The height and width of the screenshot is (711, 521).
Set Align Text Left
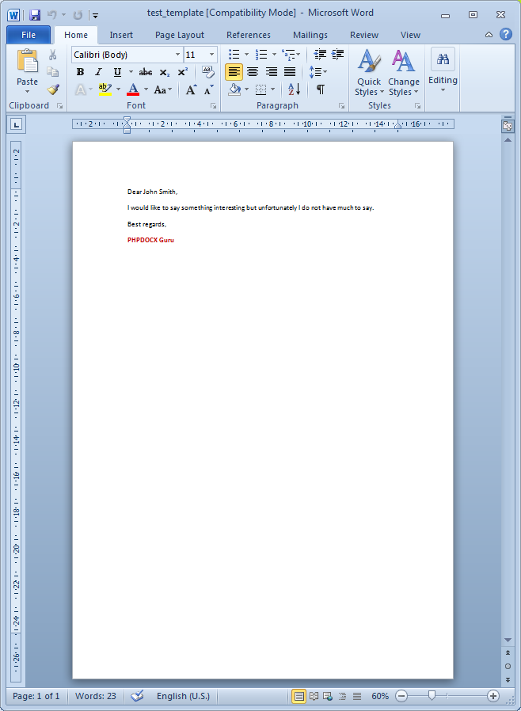(234, 71)
